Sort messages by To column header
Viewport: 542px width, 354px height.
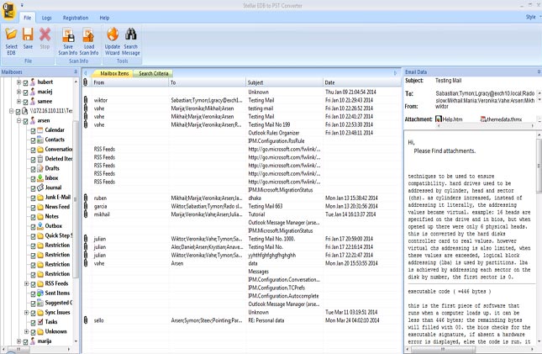click(x=207, y=82)
